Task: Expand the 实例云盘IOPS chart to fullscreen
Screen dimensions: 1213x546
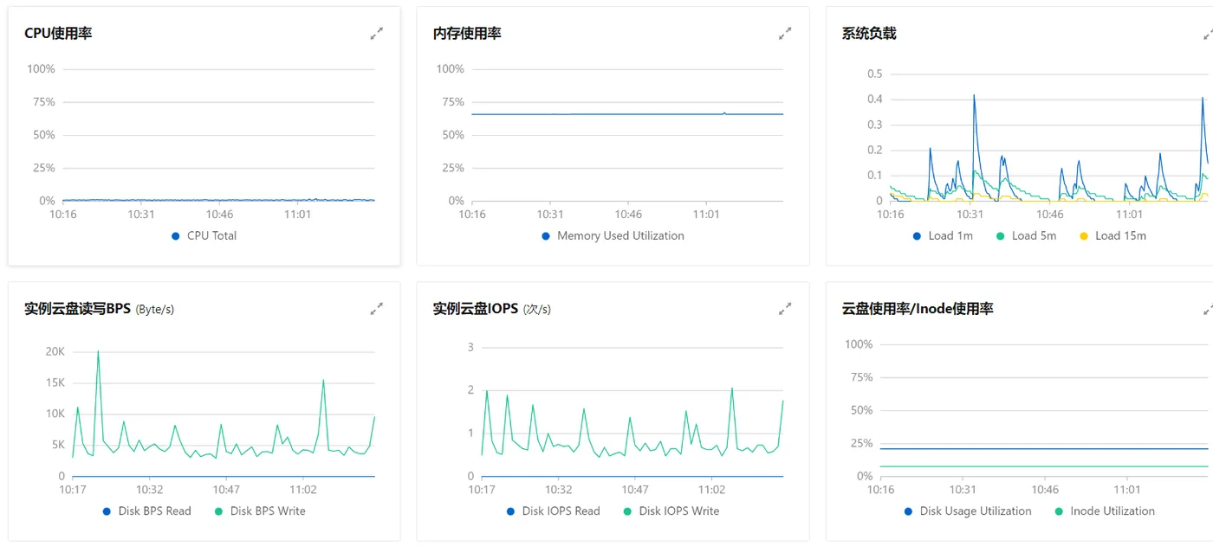Action: [785, 309]
